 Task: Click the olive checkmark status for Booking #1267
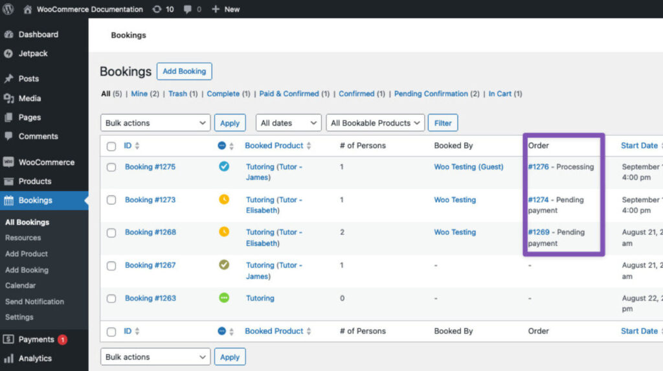tap(224, 265)
